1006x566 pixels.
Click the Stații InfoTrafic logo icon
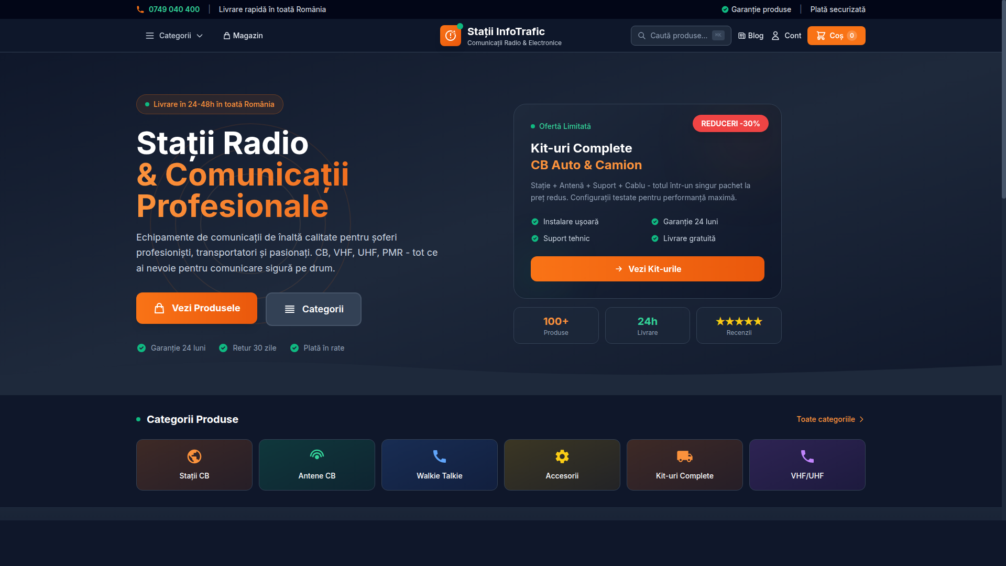(x=451, y=35)
